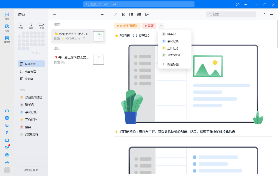Select 灵感&思考 in tag dropdown
278x176 pixels.
pos(175,55)
